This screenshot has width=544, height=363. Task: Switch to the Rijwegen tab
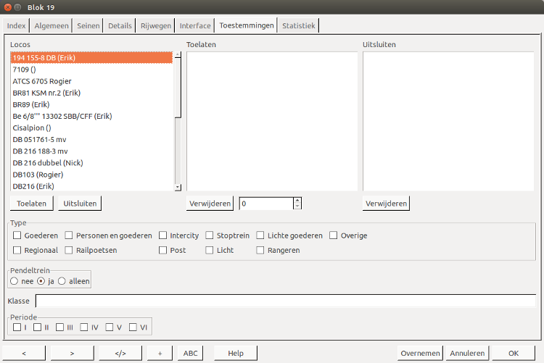coord(156,26)
